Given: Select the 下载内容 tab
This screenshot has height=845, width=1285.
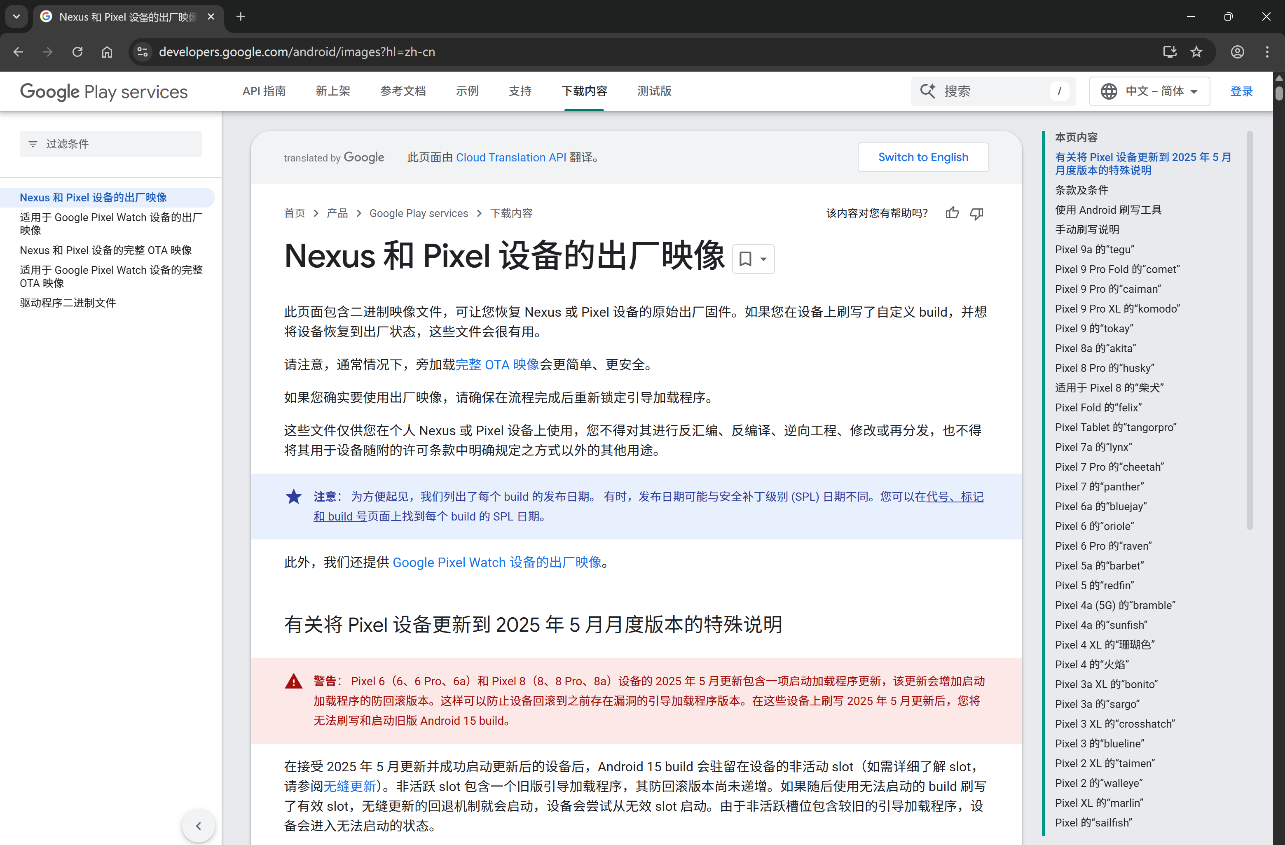Looking at the screenshot, I should click(584, 91).
